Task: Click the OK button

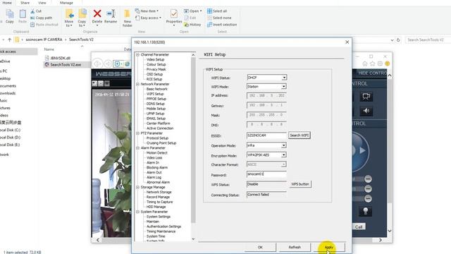Action: click(x=260, y=247)
